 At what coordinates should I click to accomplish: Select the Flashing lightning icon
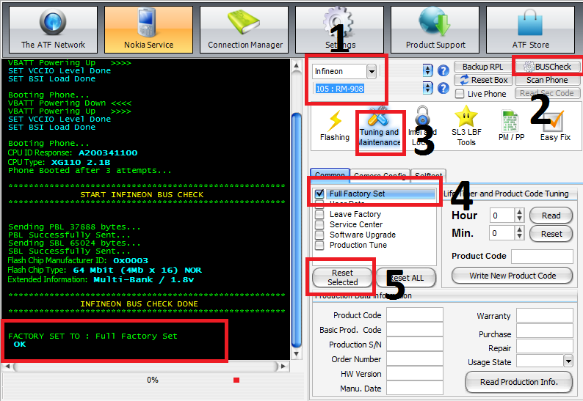point(335,125)
